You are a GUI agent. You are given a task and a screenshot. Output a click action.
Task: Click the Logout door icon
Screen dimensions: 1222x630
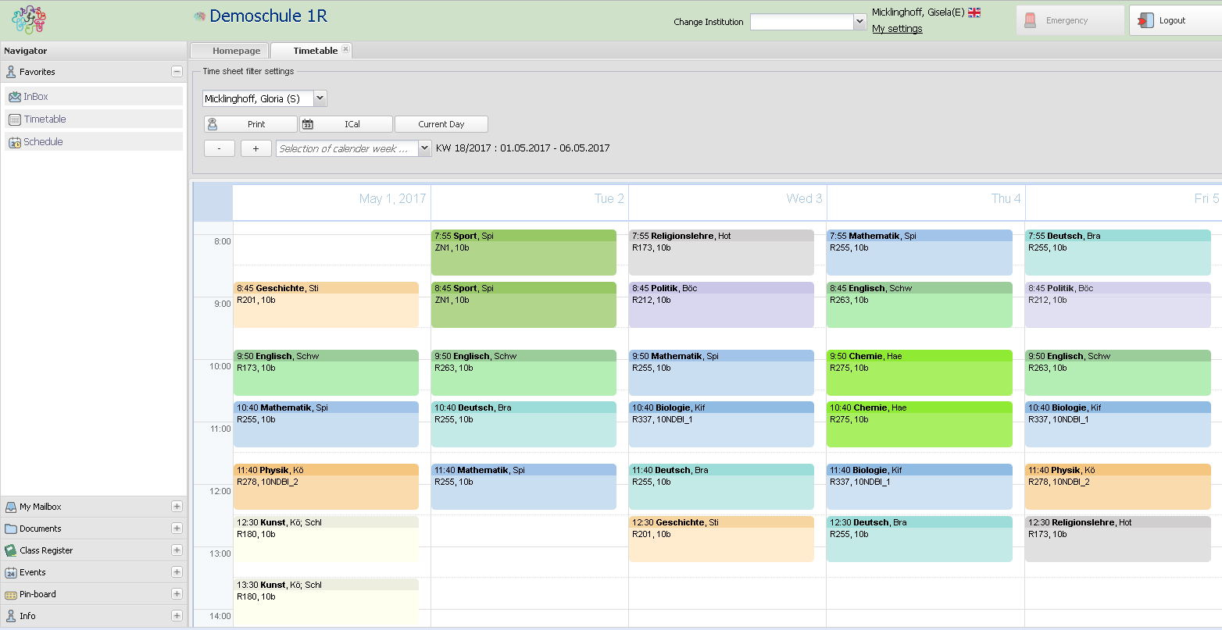point(1145,21)
